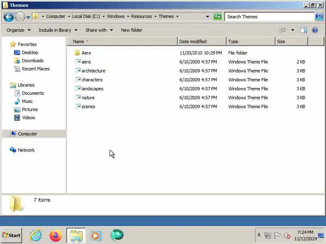Toggle the preview pane
The image size is (326, 244).
click(x=303, y=30)
